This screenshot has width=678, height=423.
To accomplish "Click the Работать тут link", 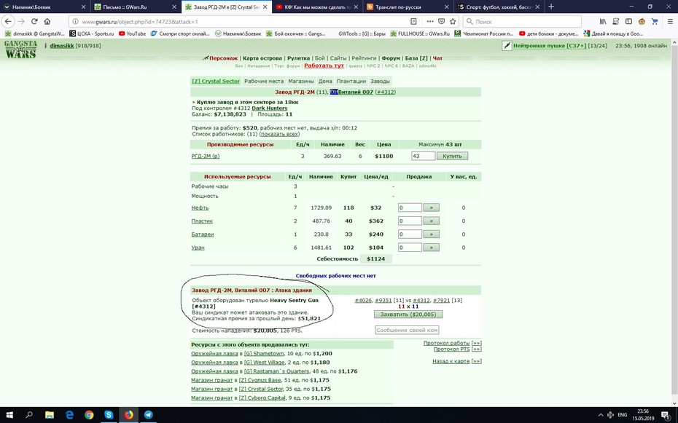I will [324, 66].
